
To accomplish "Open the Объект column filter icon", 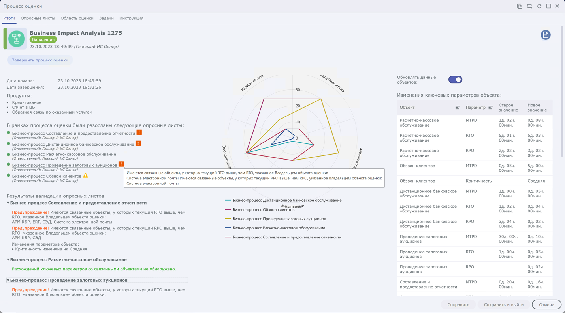I will [x=458, y=108].
